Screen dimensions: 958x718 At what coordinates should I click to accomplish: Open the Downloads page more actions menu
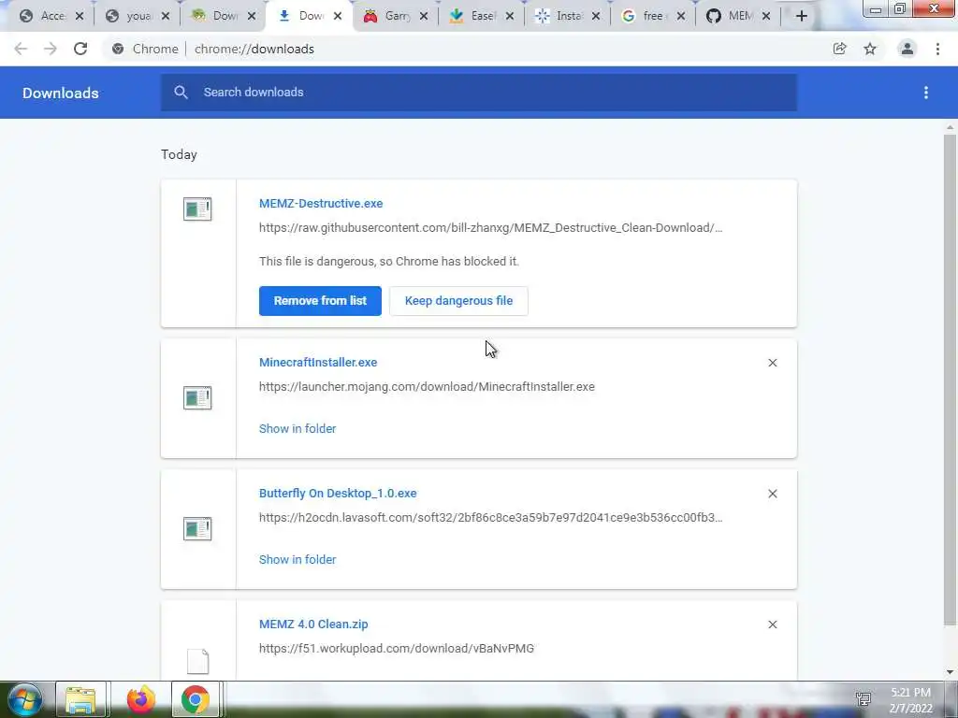click(926, 93)
